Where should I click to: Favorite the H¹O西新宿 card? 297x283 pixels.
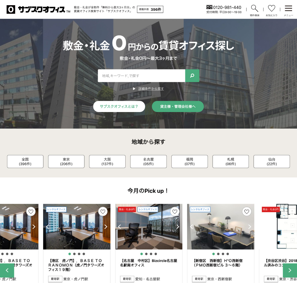tap(247, 212)
